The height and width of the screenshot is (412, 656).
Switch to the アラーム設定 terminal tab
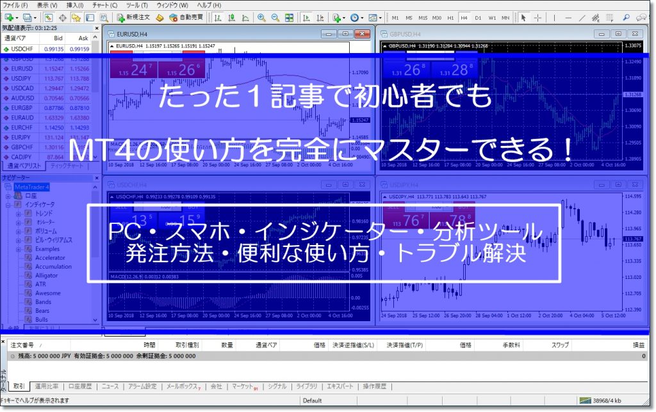142,386
